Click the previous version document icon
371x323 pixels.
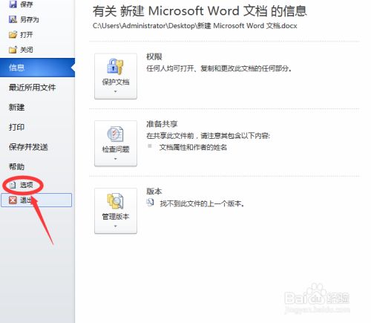click(x=150, y=203)
